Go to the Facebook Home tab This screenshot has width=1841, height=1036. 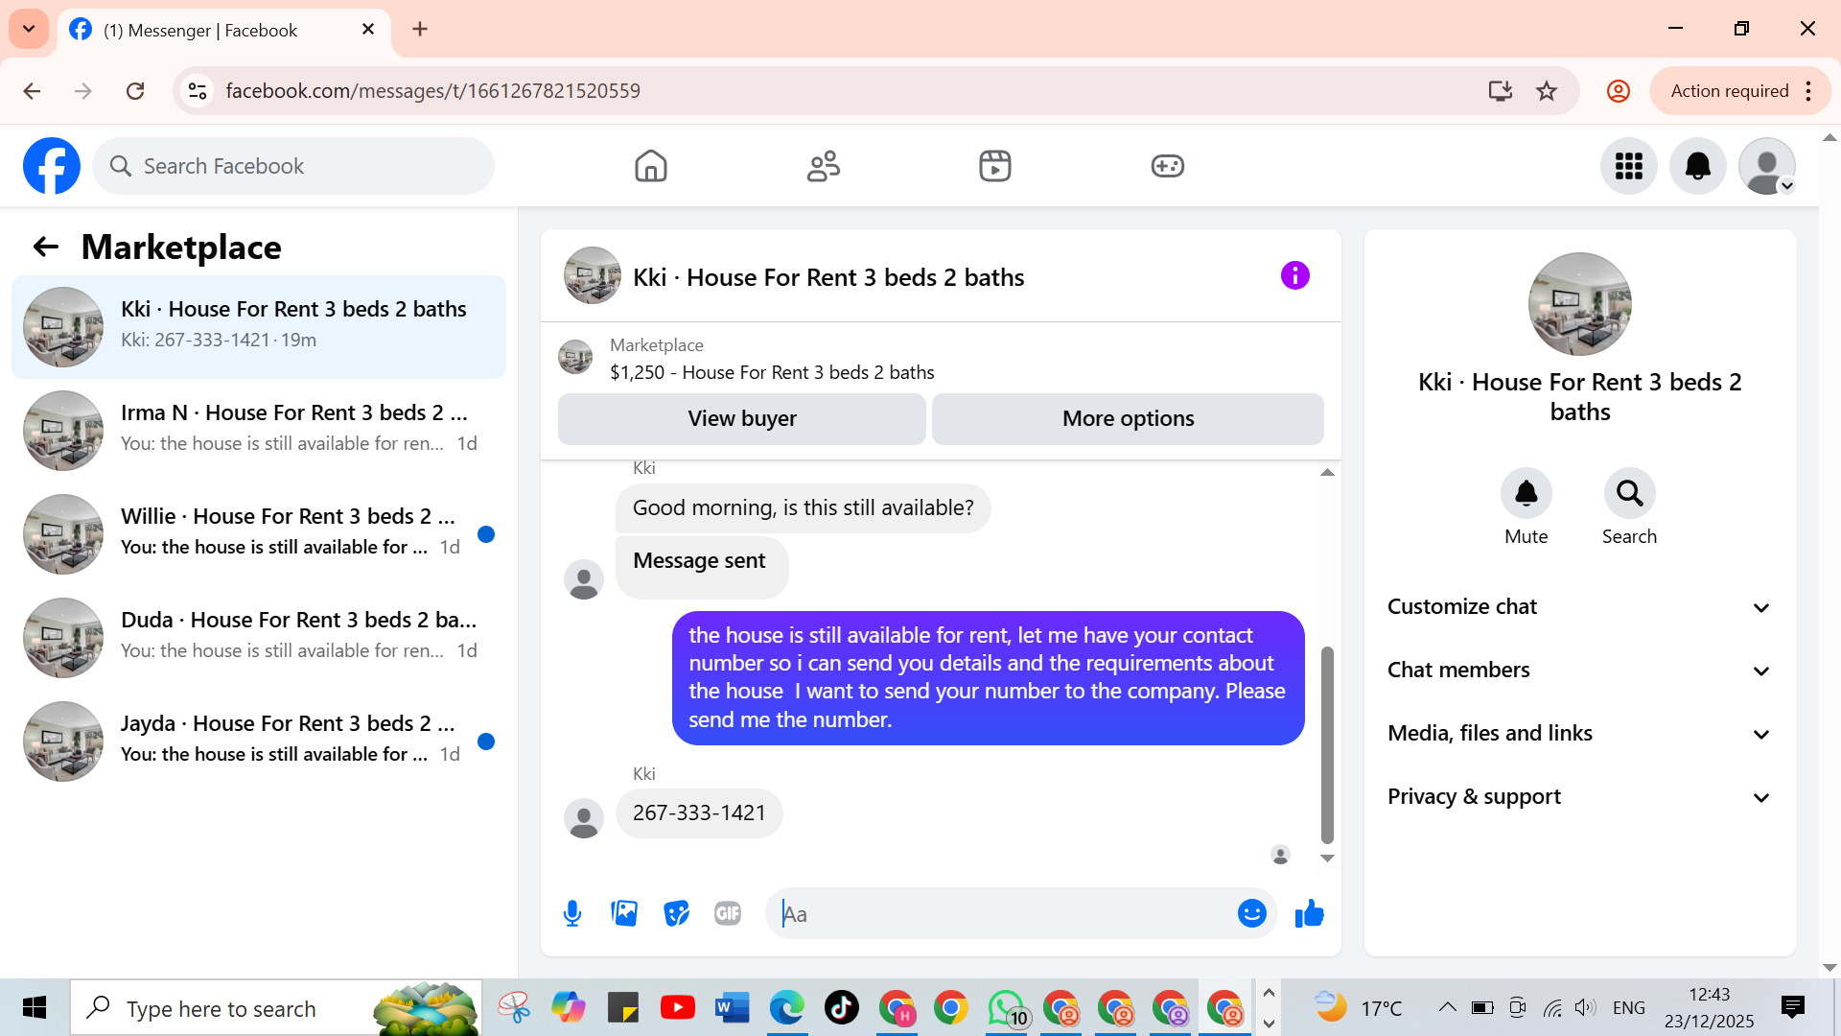tap(650, 166)
